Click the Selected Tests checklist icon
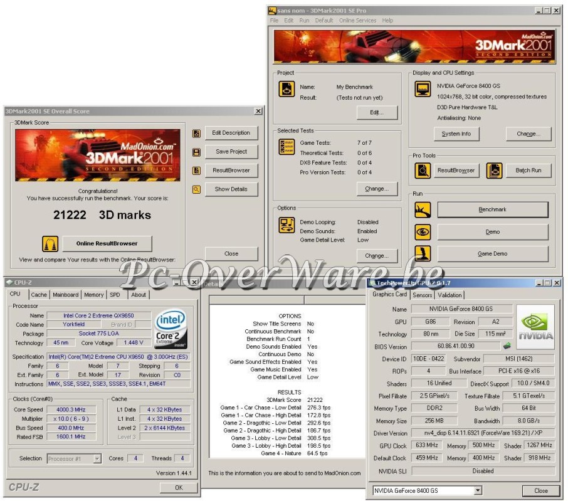 point(287,147)
